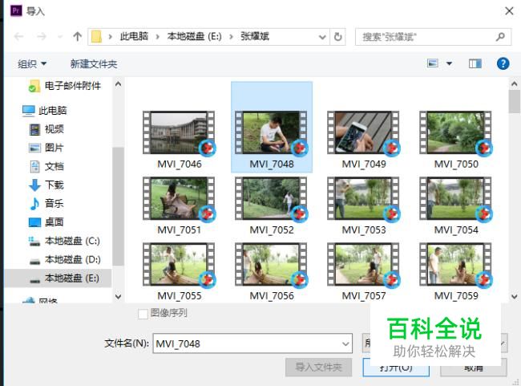The width and height of the screenshot is (521, 386).
Task: Click the search box for 张耀斌
Action: tap(433, 37)
